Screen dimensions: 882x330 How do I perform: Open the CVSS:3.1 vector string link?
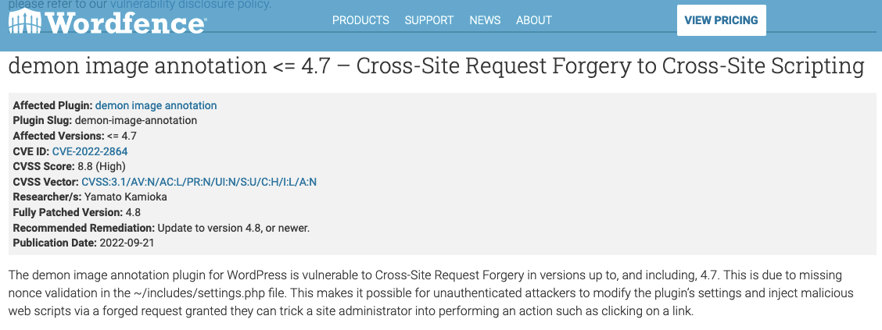point(199,182)
